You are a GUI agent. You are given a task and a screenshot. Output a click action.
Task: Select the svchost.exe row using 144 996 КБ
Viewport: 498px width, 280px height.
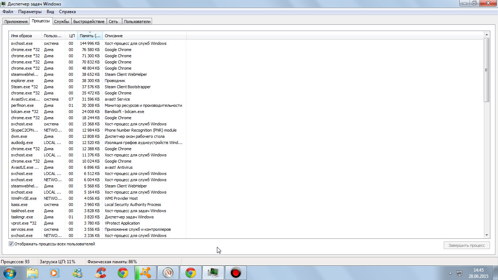coord(98,43)
